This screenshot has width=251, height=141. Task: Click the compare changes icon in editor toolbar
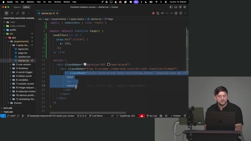[x=158, y=13]
